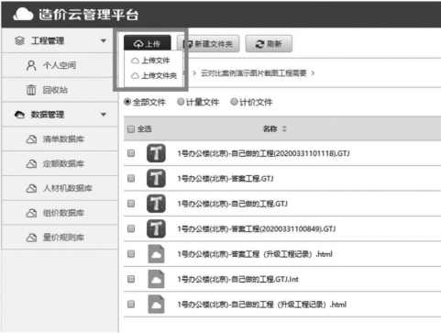The height and width of the screenshot is (333, 441).
Task: Click the 新建文件夹 button
Action: click(208, 44)
